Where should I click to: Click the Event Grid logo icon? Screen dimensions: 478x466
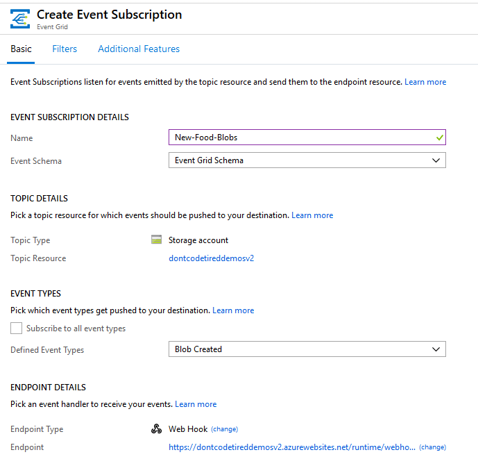coord(20,19)
